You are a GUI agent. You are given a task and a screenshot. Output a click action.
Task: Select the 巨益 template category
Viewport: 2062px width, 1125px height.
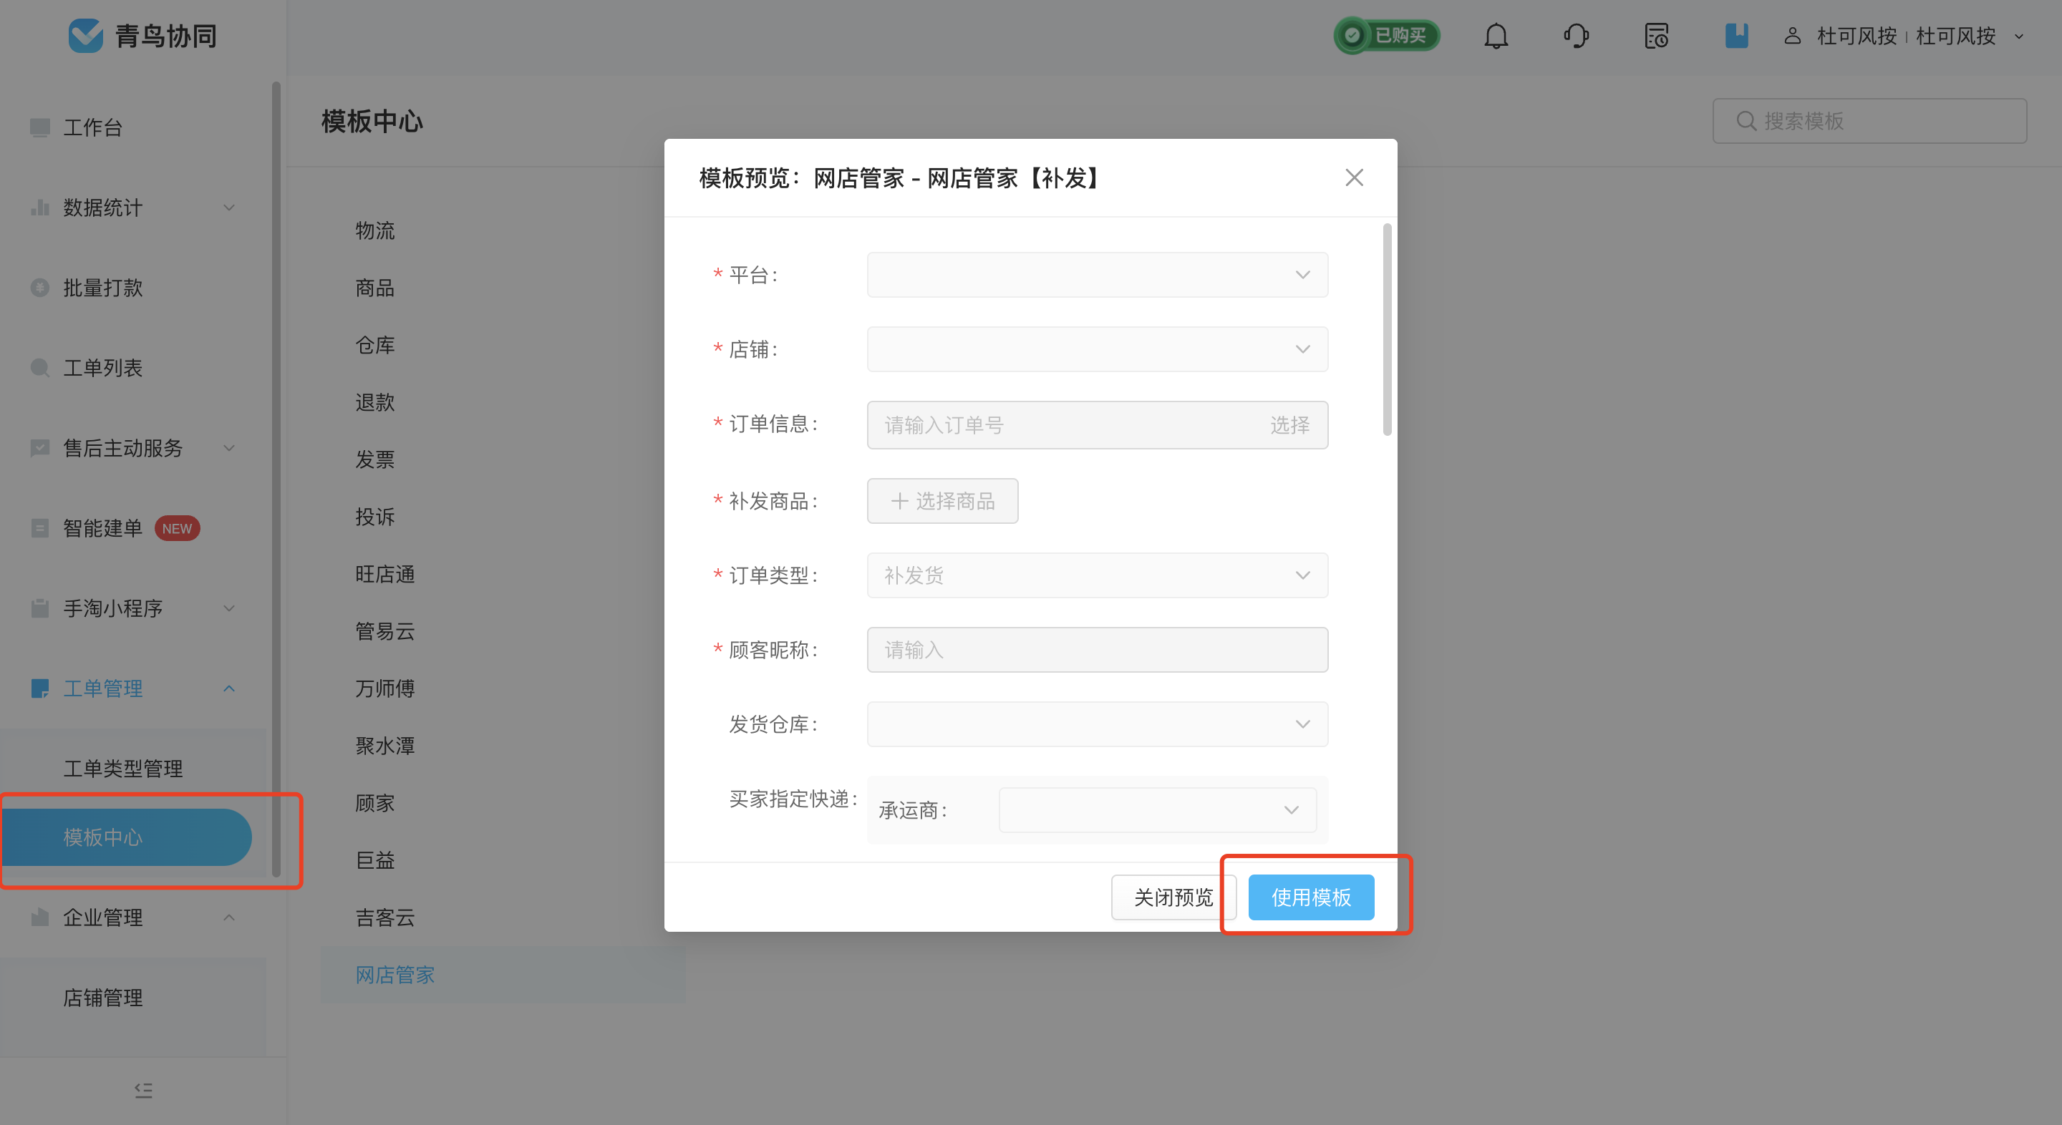pyautogui.click(x=374, y=859)
